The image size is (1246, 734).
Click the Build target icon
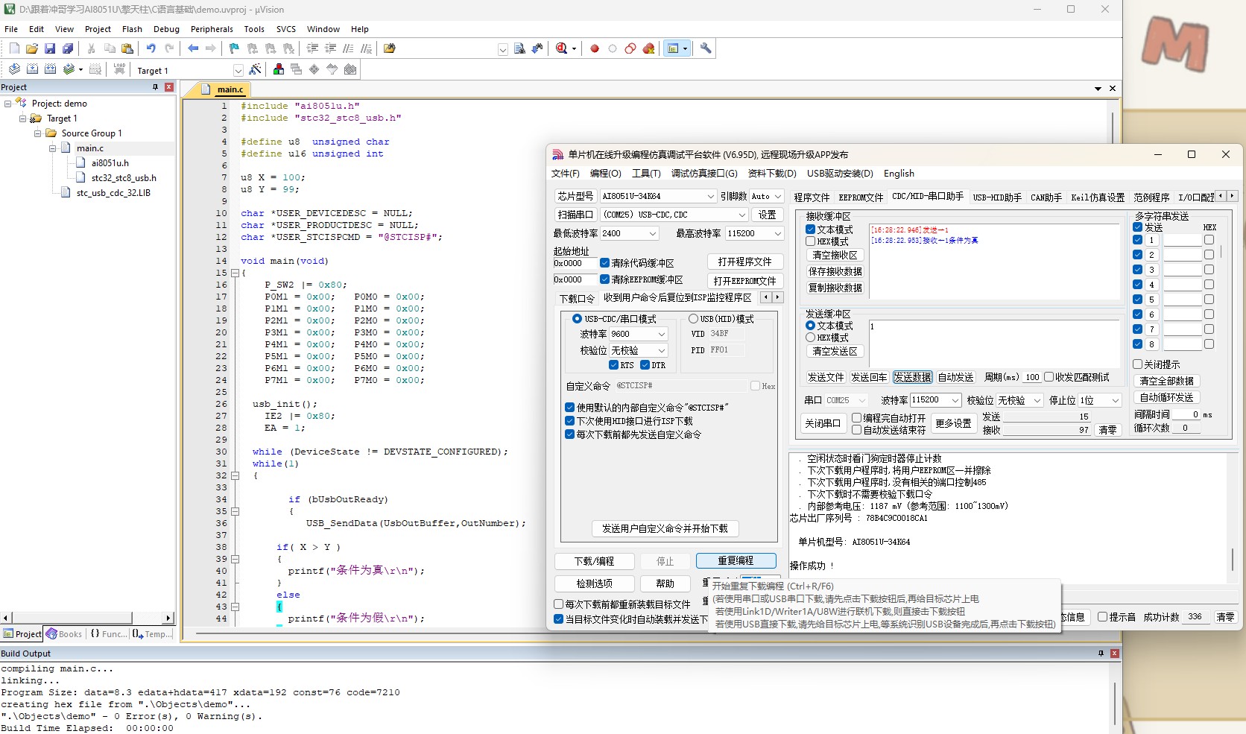[32, 69]
